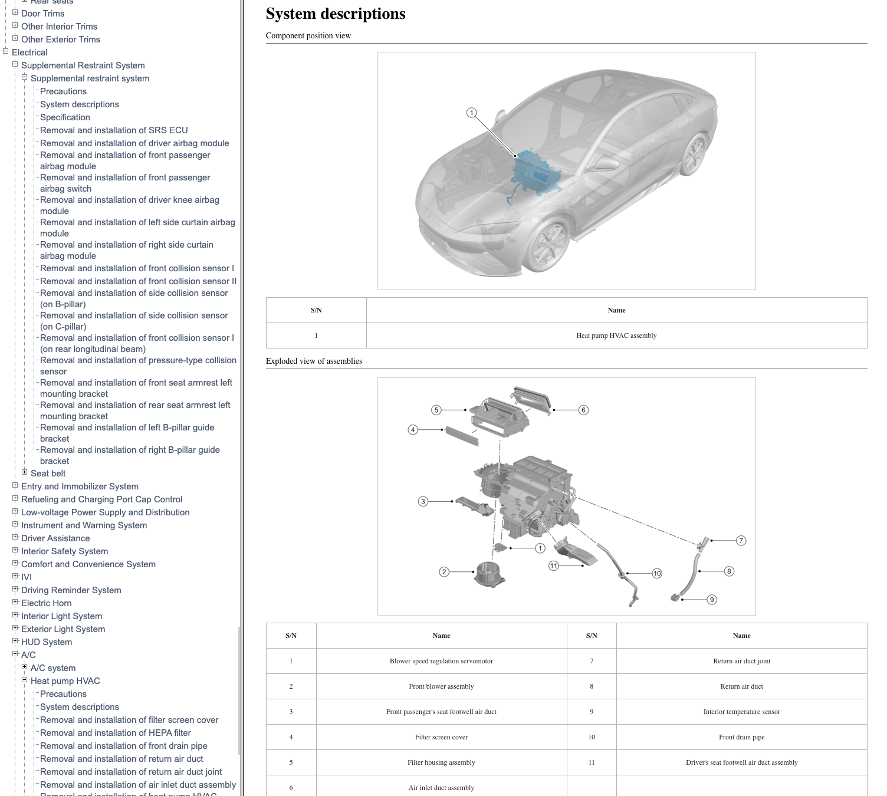Expand the Driver Assistance node
The height and width of the screenshot is (796, 887).
15,537
